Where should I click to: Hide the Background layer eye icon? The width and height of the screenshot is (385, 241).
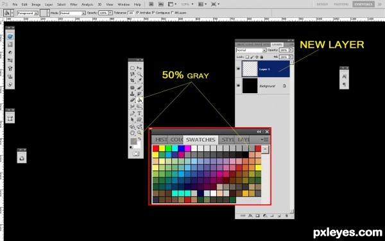238,85
